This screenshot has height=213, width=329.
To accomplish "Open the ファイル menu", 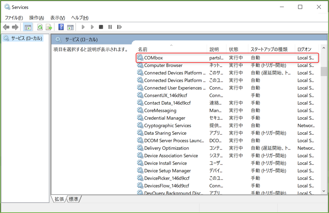I will click(13, 18).
